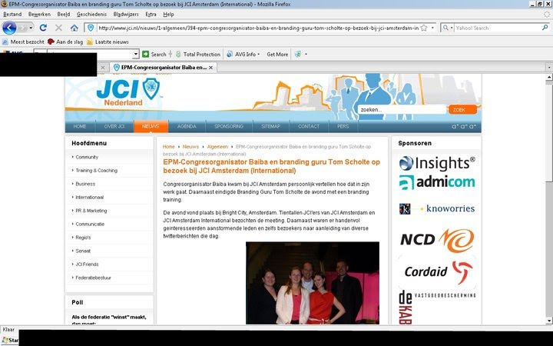This screenshot has height=346, width=553.
Task: Click the JCI Nederland logo
Action: (x=128, y=92)
